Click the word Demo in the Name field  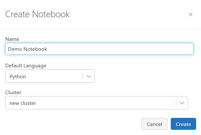pyautogui.click(x=14, y=49)
